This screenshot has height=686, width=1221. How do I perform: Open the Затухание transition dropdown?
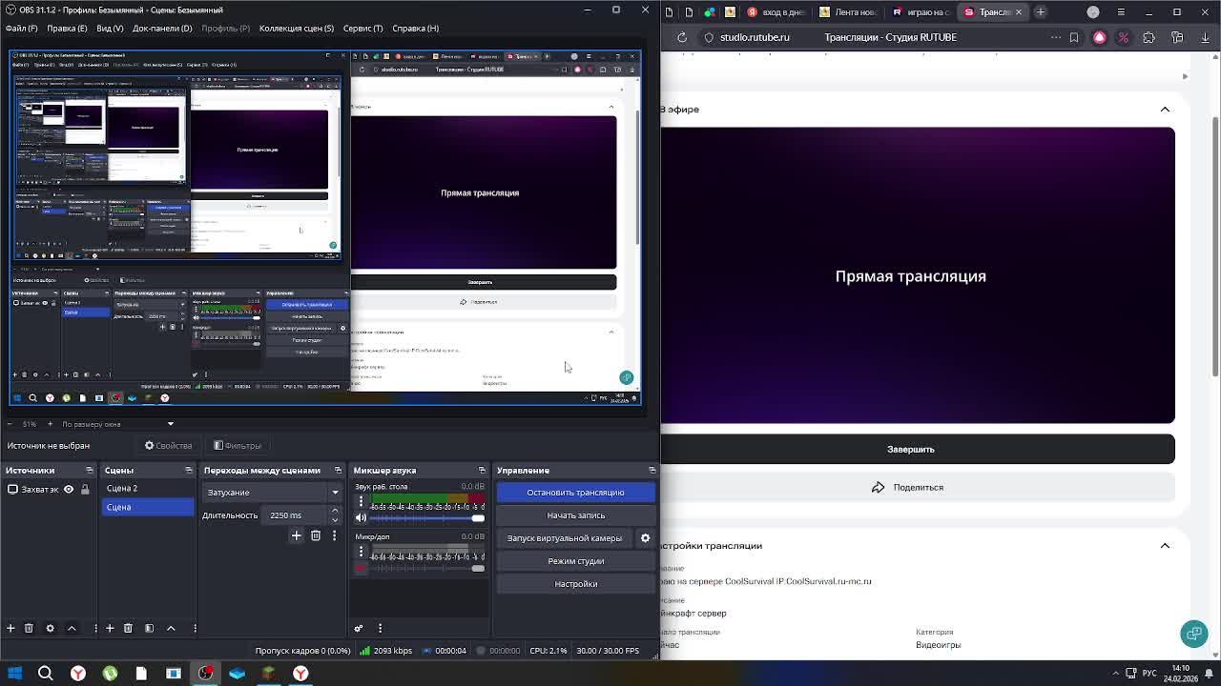click(x=273, y=493)
